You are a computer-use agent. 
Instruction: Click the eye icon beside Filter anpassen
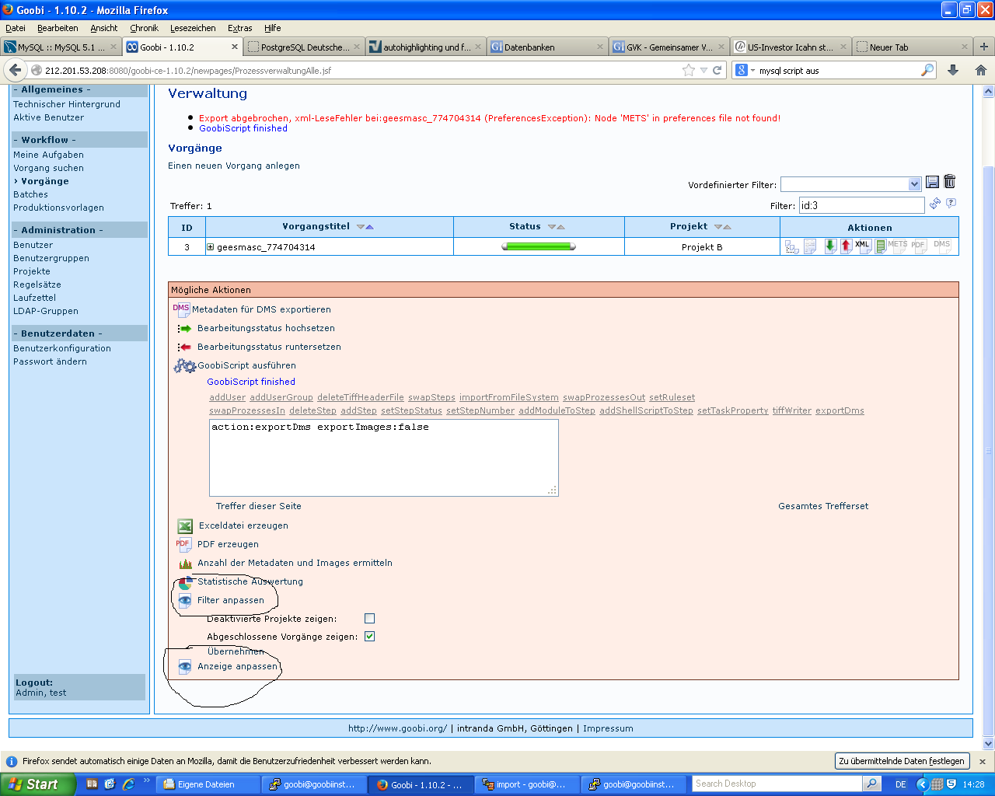pos(185,601)
